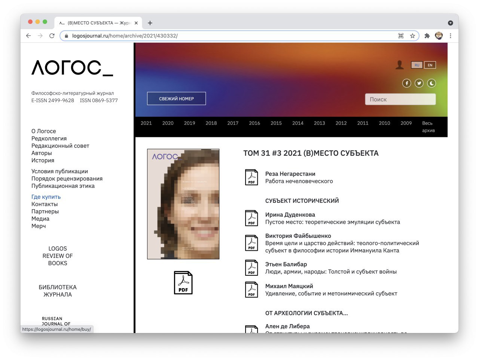Open the 2010 archive year
This screenshot has width=479, height=360.
(x=384, y=123)
